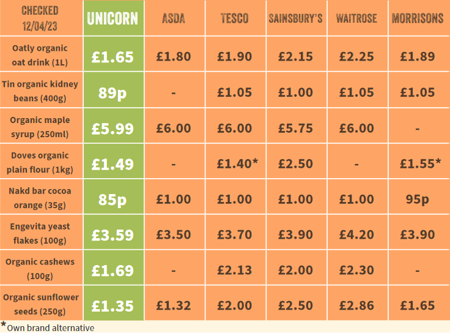Select the Organic maple syrup row label
Viewport: 450px width, 333px height.
[40, 127]
